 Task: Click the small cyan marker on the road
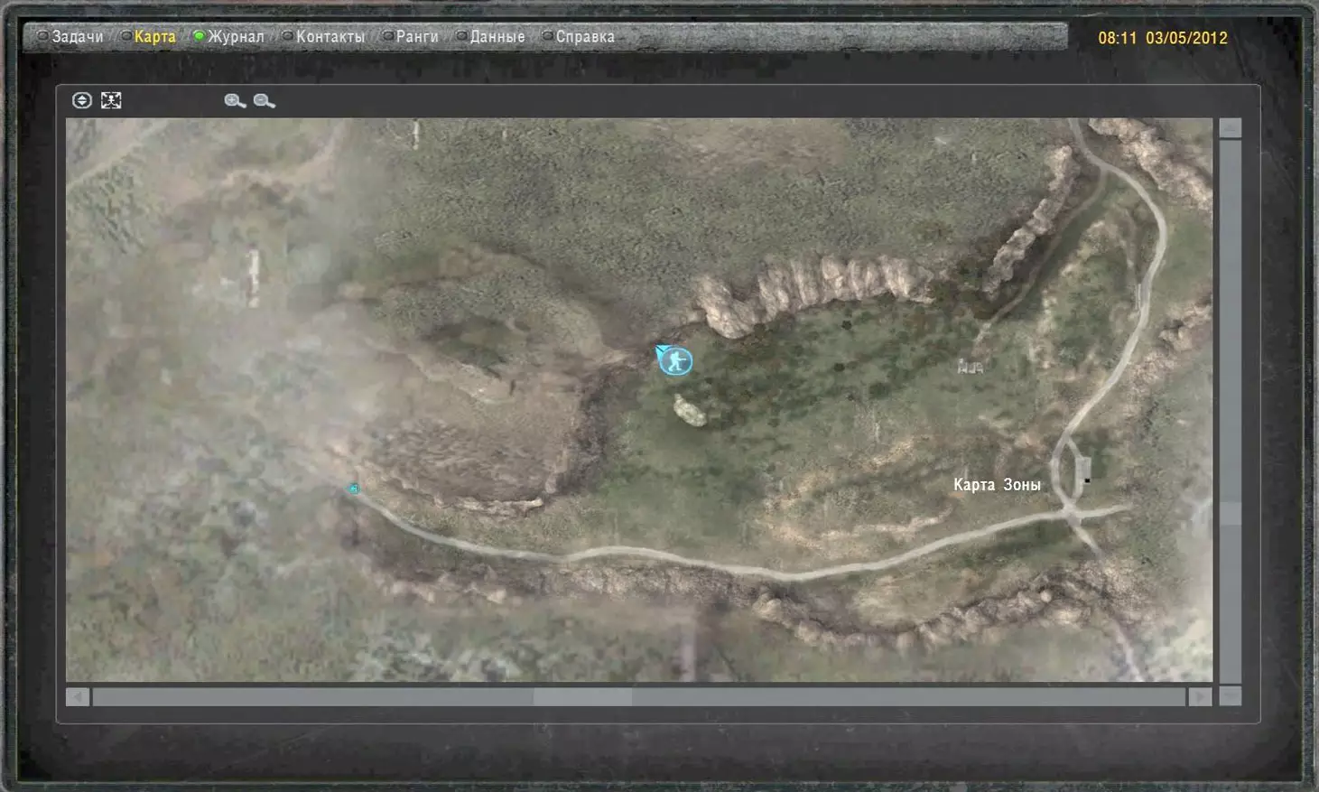(354, 489)
